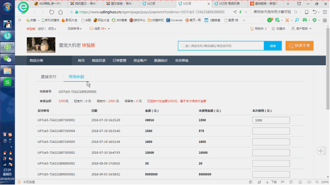Click the browser forward arrow
This screenshot has height=185, width=330.
43,12
